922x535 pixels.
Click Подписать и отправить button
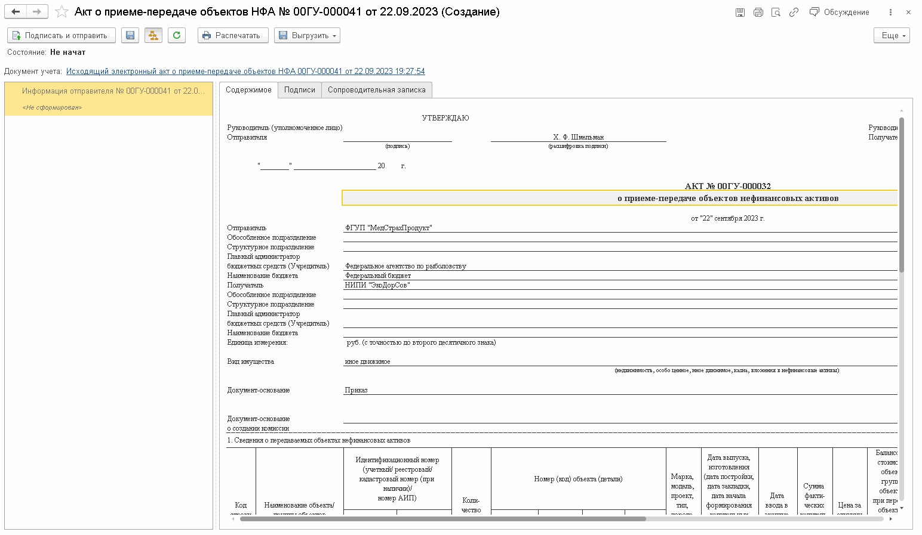(x=61, y=35)
